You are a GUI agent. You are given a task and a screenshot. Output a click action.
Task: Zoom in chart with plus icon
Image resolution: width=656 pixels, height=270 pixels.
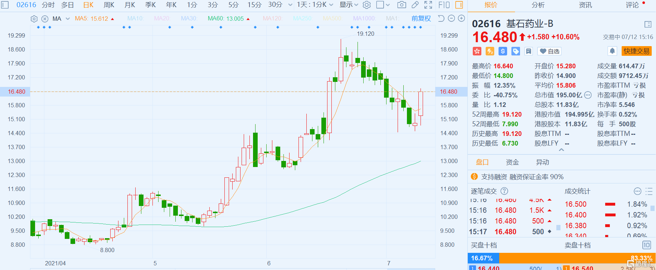tap(462, 18)
